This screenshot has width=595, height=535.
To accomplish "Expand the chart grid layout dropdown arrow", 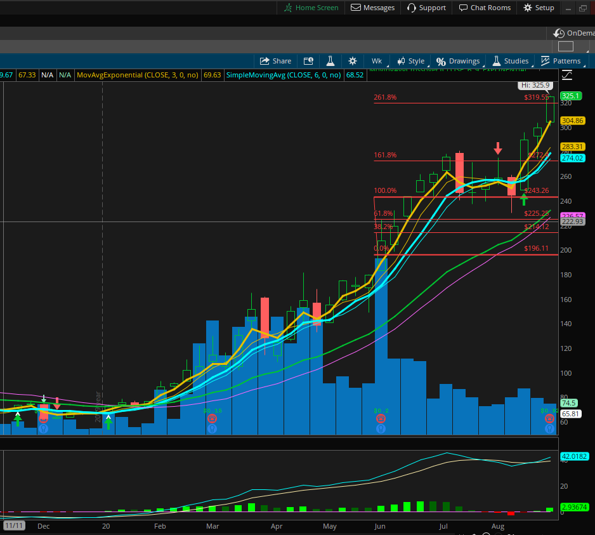I will pos(588,51).
